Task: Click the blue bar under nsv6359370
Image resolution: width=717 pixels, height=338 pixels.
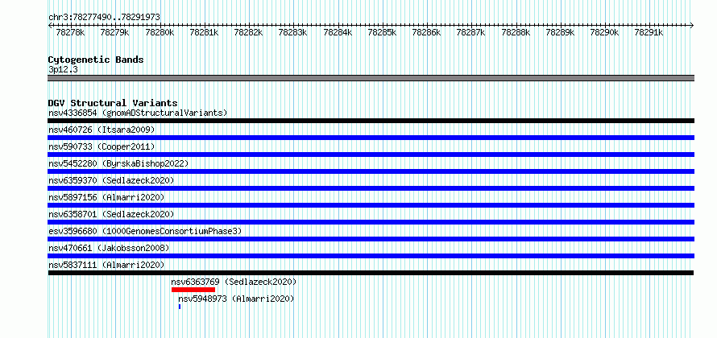Action: point(371,188)
